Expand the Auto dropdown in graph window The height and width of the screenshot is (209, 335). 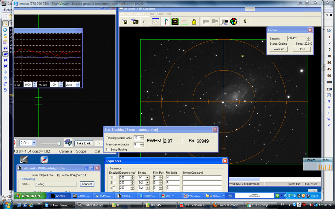(x=78, y=85)
